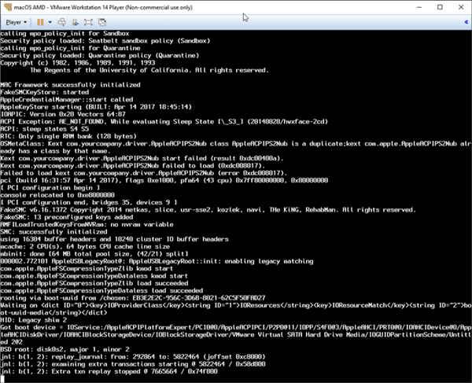Click the Send Ctrl+Alt+Del icon
Screen dimensions: 472x383
(x=62, y=22)
